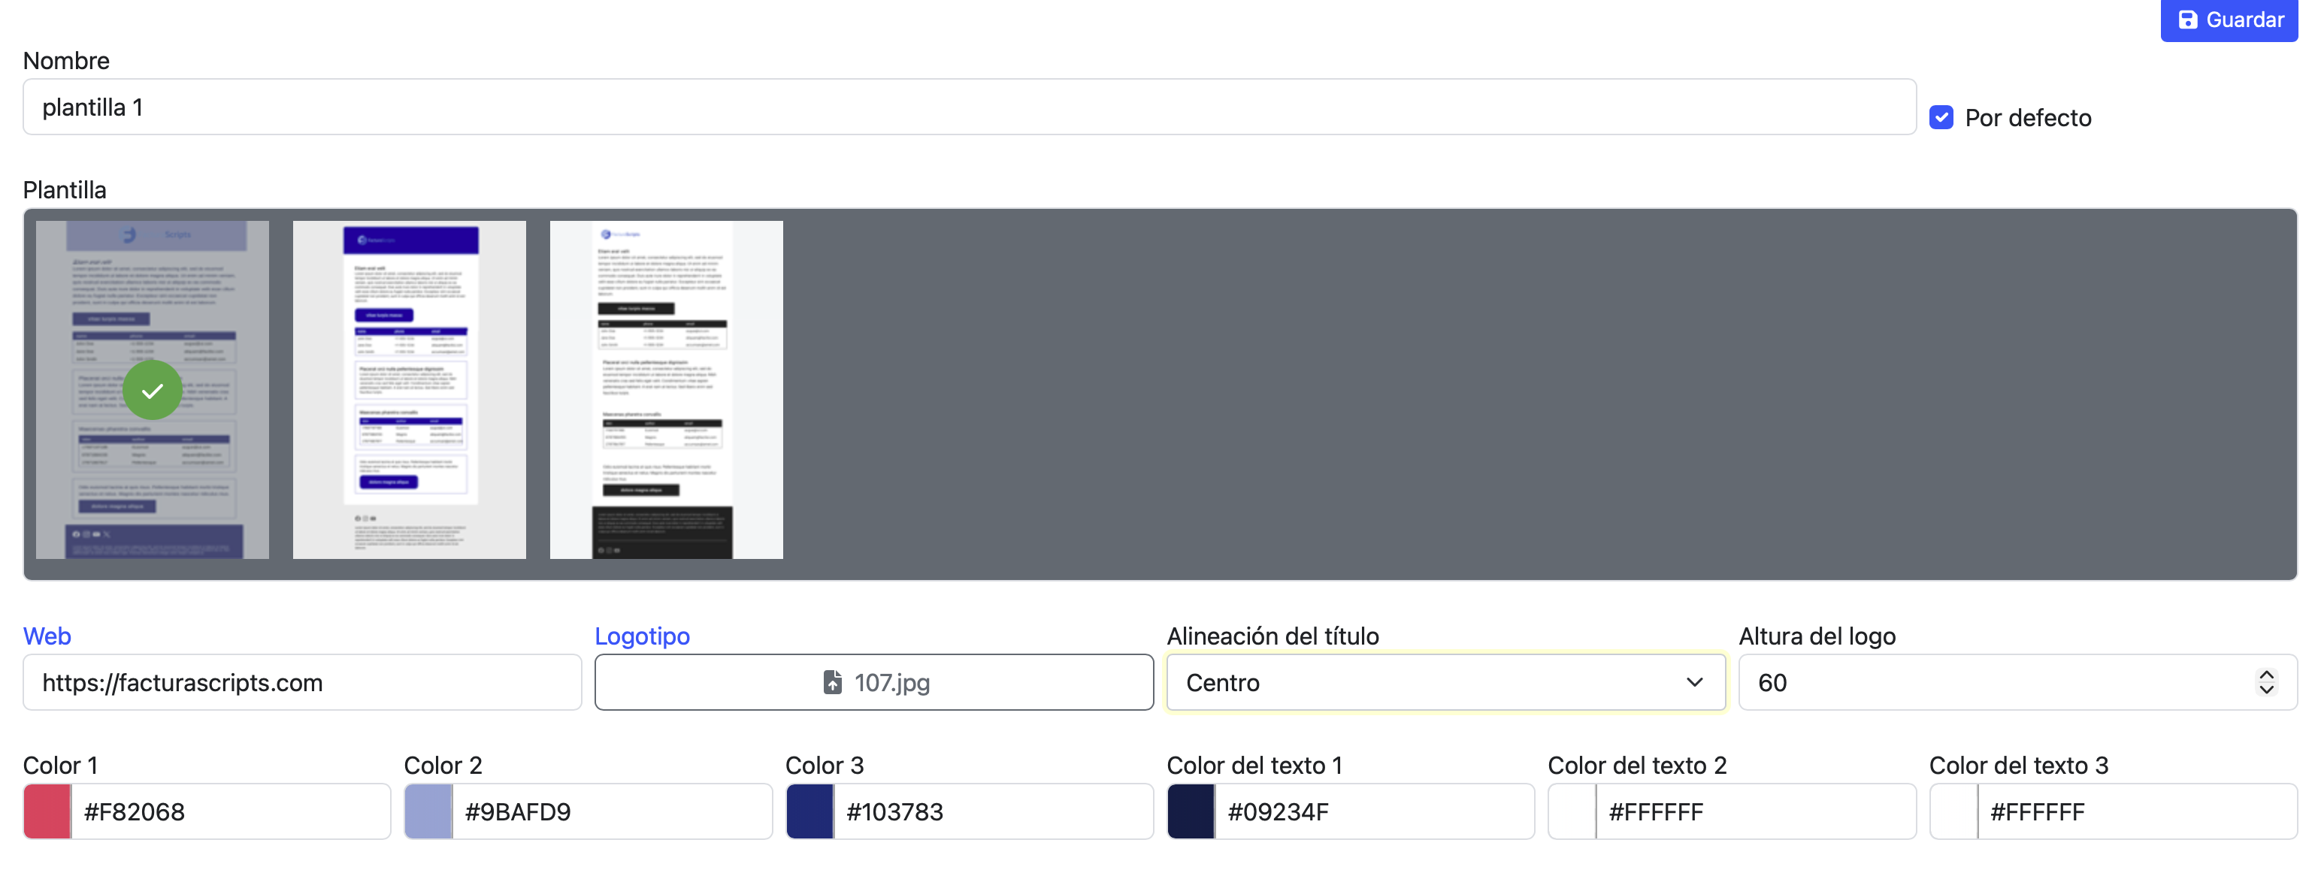Screen dimensions: 2315x873
Task: Click the floppy disk icon in Guardar
Action: (2187, 20)
